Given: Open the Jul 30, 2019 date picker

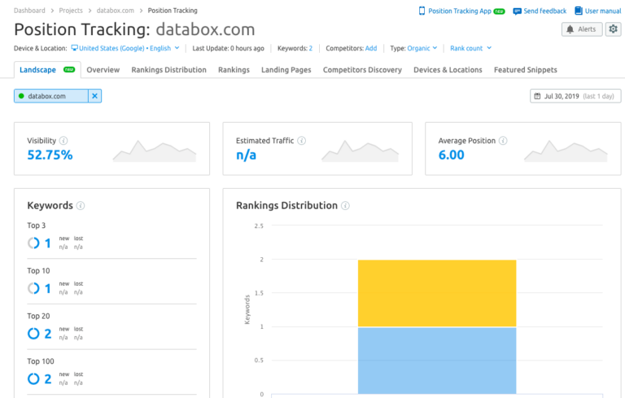Looking at the screenshot, I should pyautogui.click(x=575, y=96).
